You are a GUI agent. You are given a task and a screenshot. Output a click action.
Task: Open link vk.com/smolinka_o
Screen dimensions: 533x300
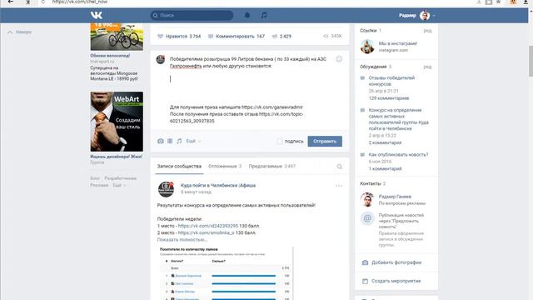pyautogui.click(x=206, y=232)
